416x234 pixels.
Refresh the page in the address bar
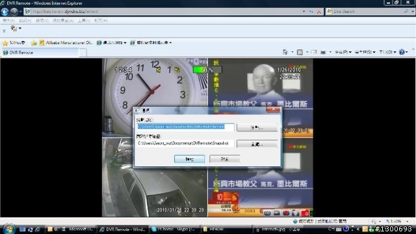click(311, 12)
